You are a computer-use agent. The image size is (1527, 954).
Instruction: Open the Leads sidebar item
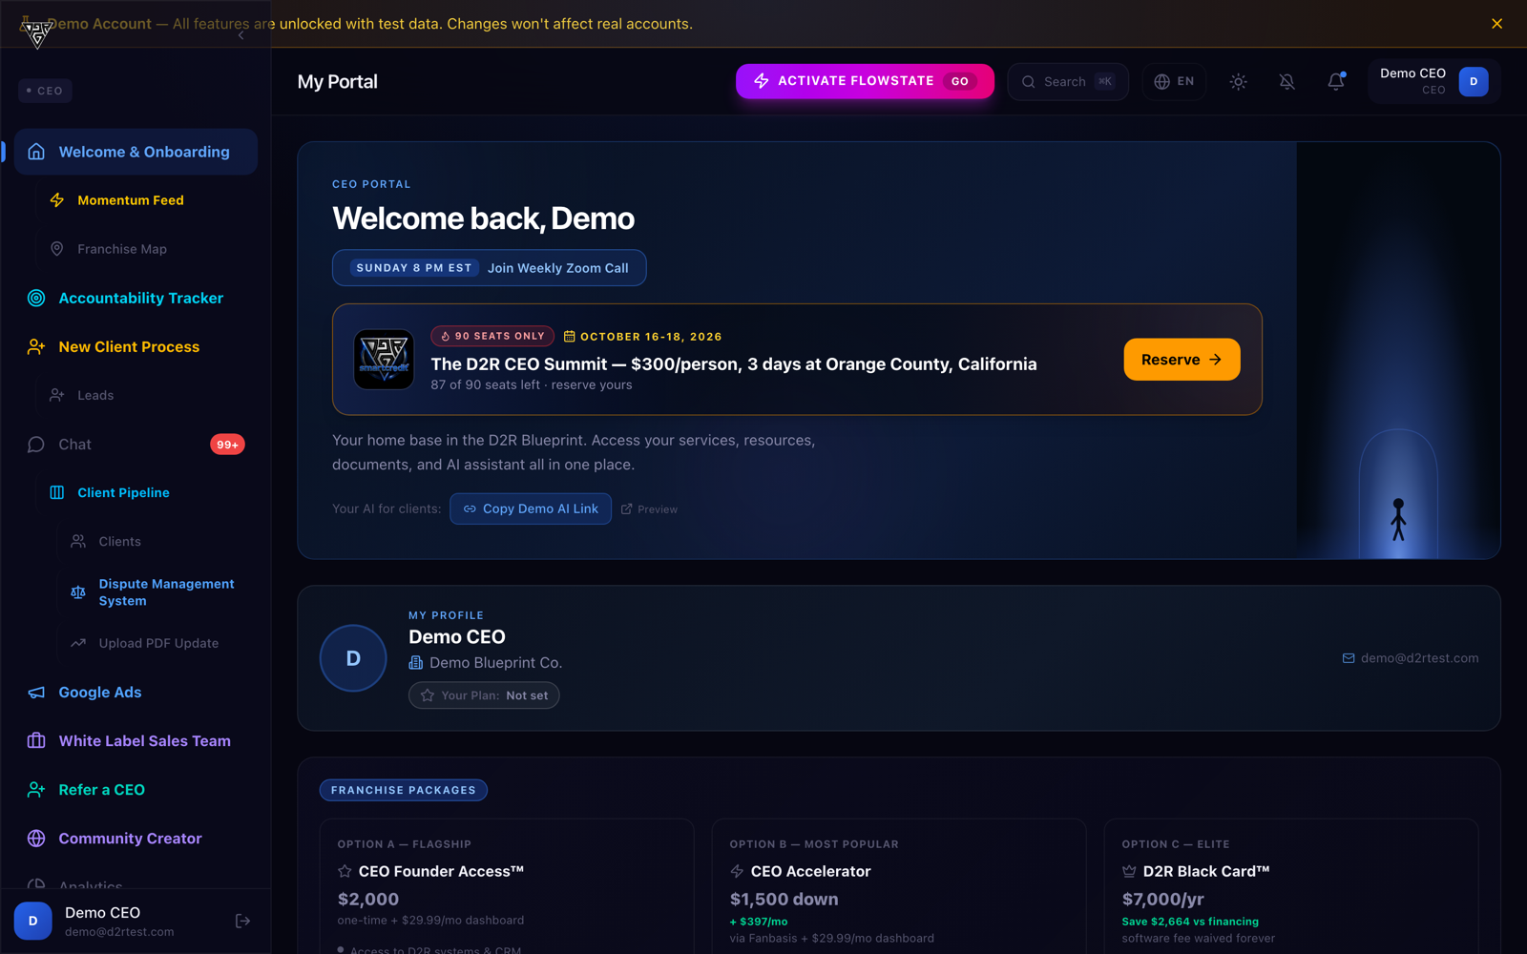(x=95, y=395)
